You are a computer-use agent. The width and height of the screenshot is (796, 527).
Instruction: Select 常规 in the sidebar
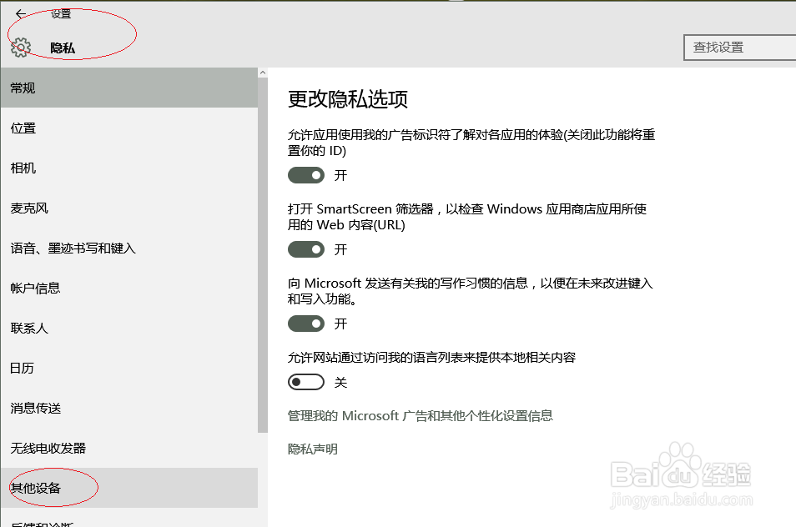[x=129, y=88]
